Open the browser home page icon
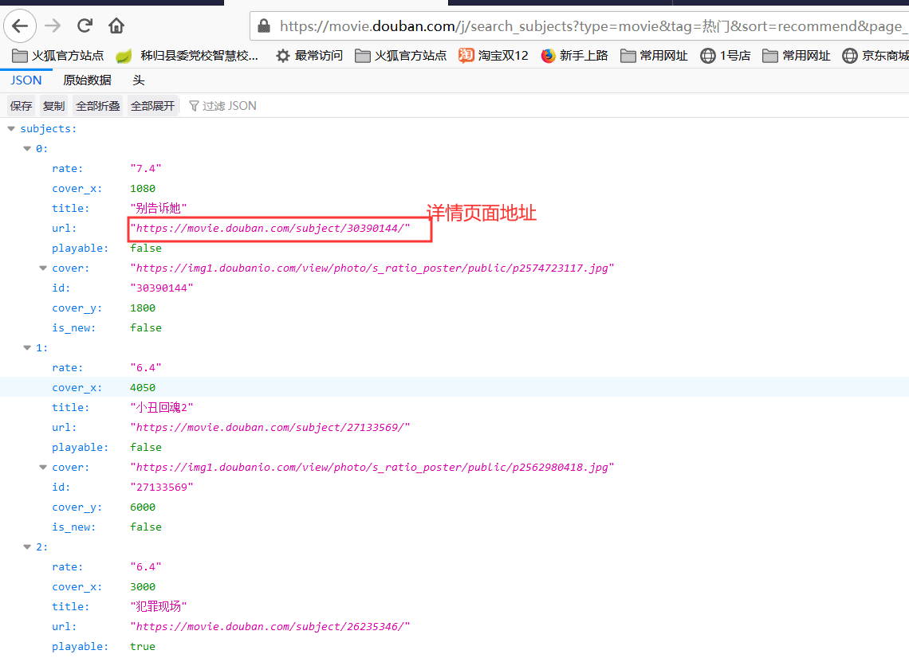The image size is (909, 662). [116, 25]
